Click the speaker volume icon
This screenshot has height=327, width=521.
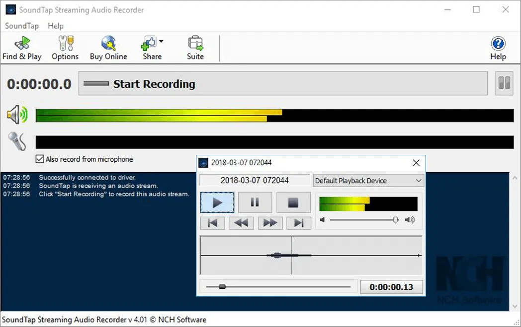16,114
